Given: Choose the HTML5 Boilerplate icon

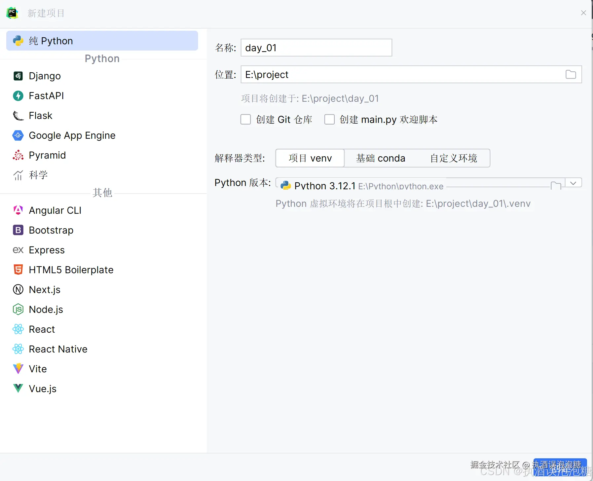Looking at the screenshot, I should tap(18, 270).
